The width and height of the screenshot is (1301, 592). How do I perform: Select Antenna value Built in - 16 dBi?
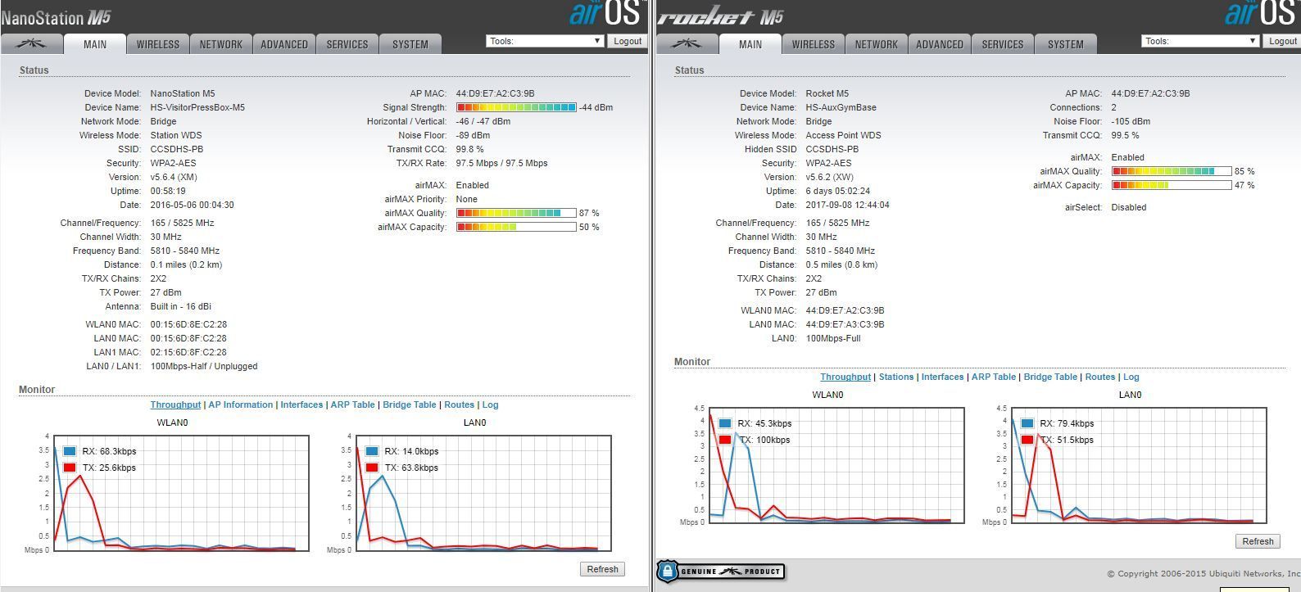tap(181, 306)
